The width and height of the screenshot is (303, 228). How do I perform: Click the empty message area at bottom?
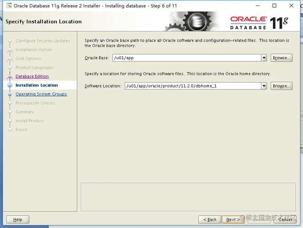(188, 197)
